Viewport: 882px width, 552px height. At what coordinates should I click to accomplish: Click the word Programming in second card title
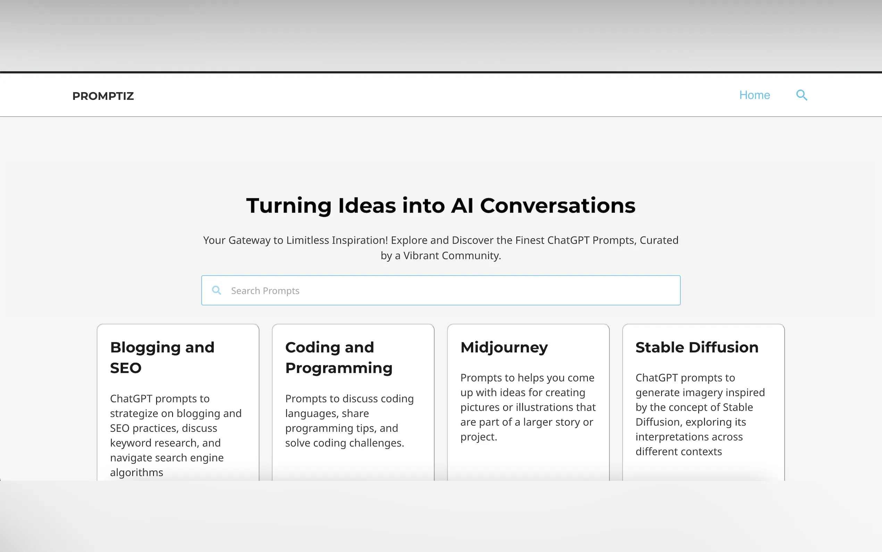coord(338,368)
